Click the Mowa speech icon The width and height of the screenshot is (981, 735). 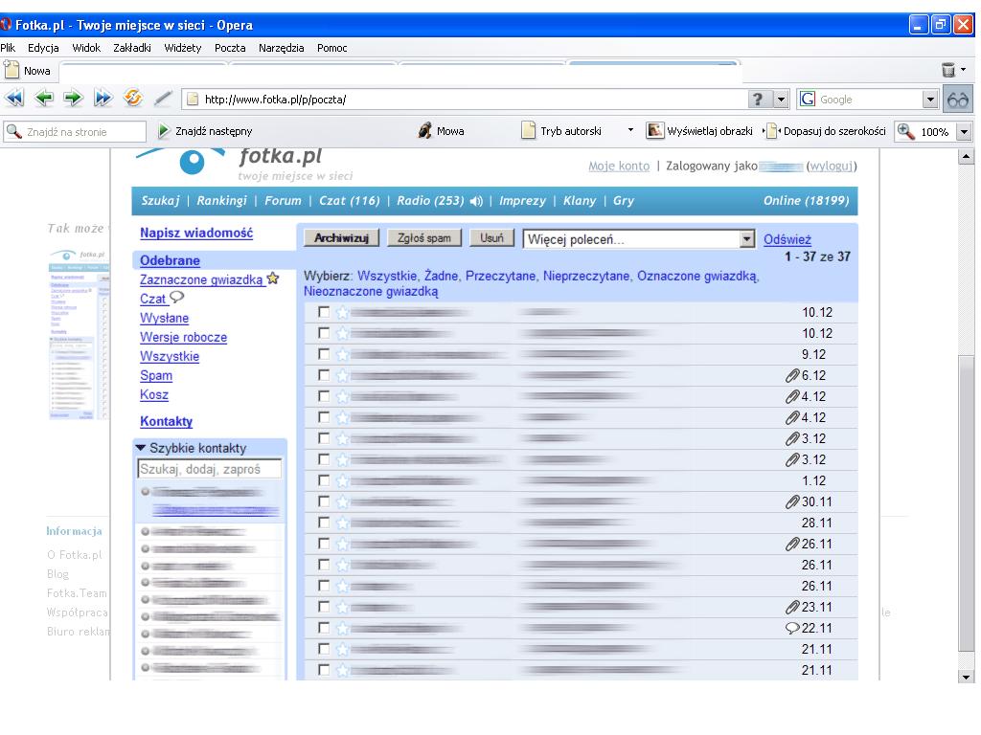(x=425, y=130)
